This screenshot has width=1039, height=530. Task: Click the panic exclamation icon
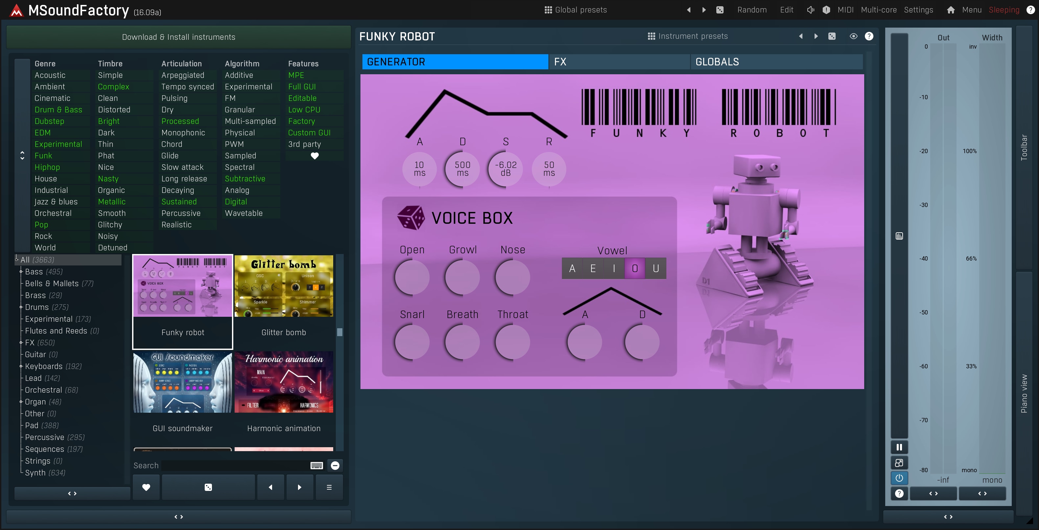coord(826,10)
